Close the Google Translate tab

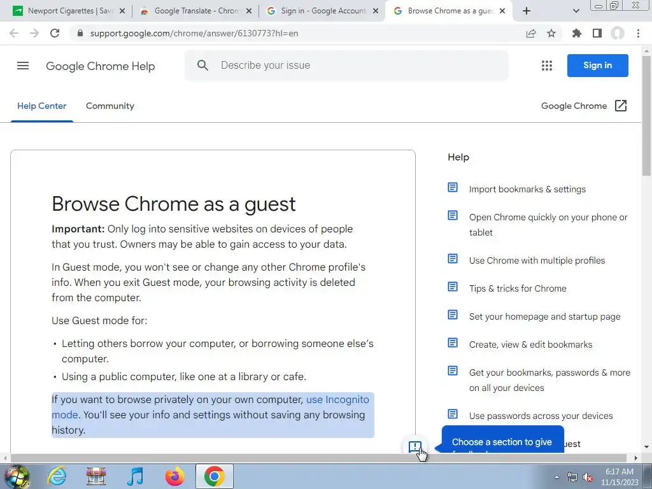tap(249, 11)
